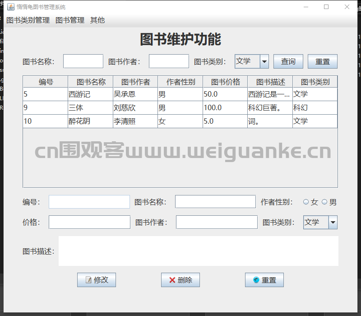This screenshot has height=316, width=361.
Task: Click the 吴承恩 author cell
Action: point(135,94)
